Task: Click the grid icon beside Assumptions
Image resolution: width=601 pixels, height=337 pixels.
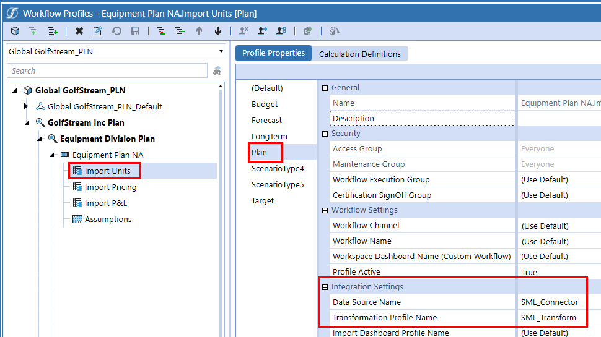Action: [77, 219]
